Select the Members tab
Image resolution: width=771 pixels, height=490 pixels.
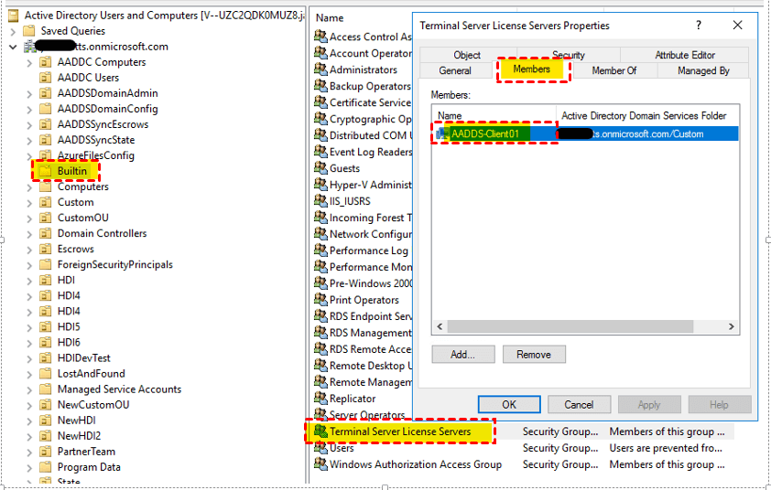(x=531, y=69)
